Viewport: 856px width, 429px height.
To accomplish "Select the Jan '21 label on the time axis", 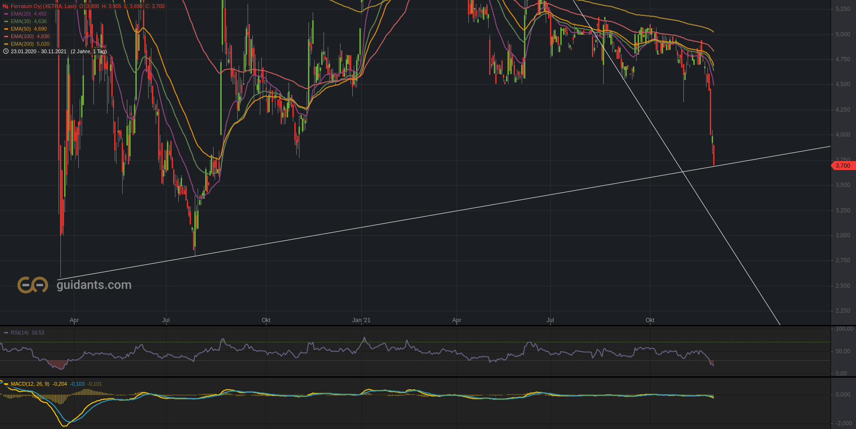I will (x=362, y=320).
